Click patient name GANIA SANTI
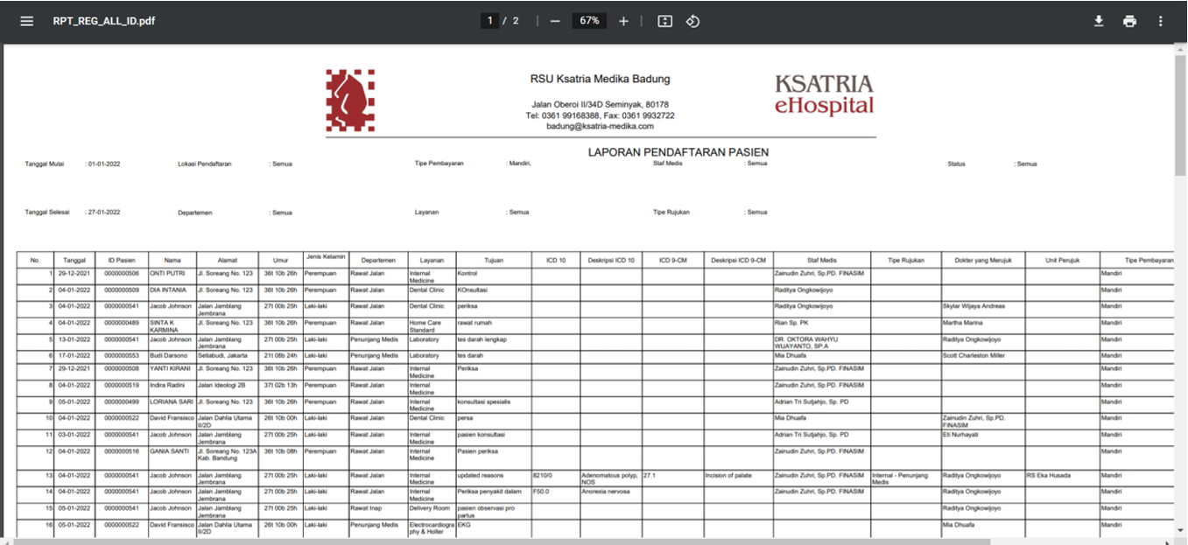 pyautogui.click(x=169, y=451)
